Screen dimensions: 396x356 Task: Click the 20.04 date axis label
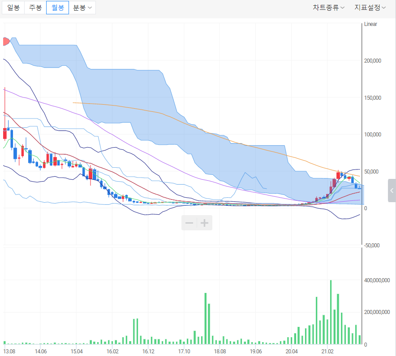tap(292, 352)
